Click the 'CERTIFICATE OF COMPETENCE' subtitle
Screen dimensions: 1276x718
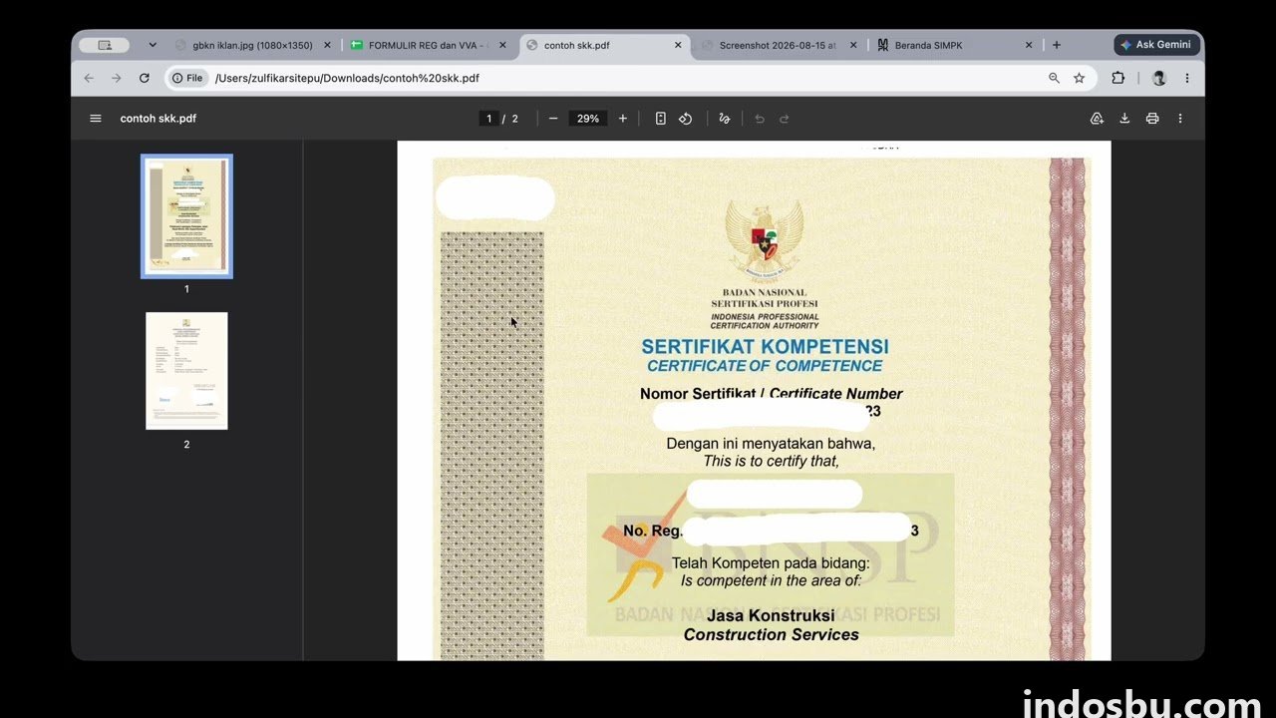pyautogui.click(x=765, y=366)
